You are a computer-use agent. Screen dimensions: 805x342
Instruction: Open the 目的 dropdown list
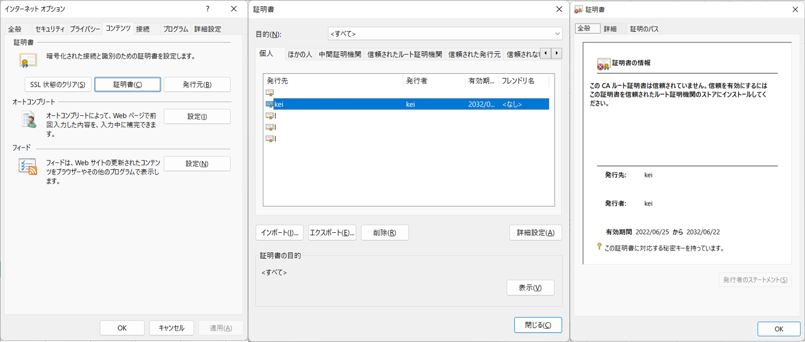pyautogui.click(x=444, y=34)
